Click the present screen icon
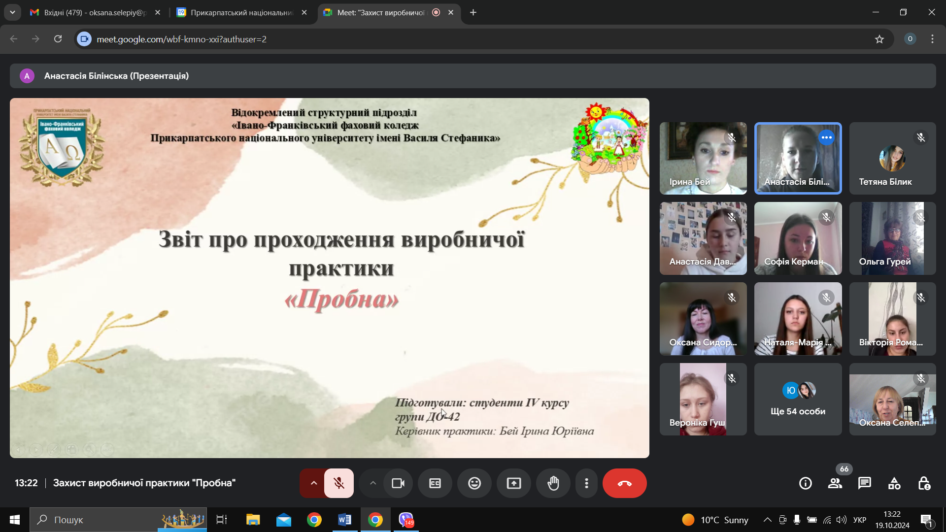 [x=514, y=483]
